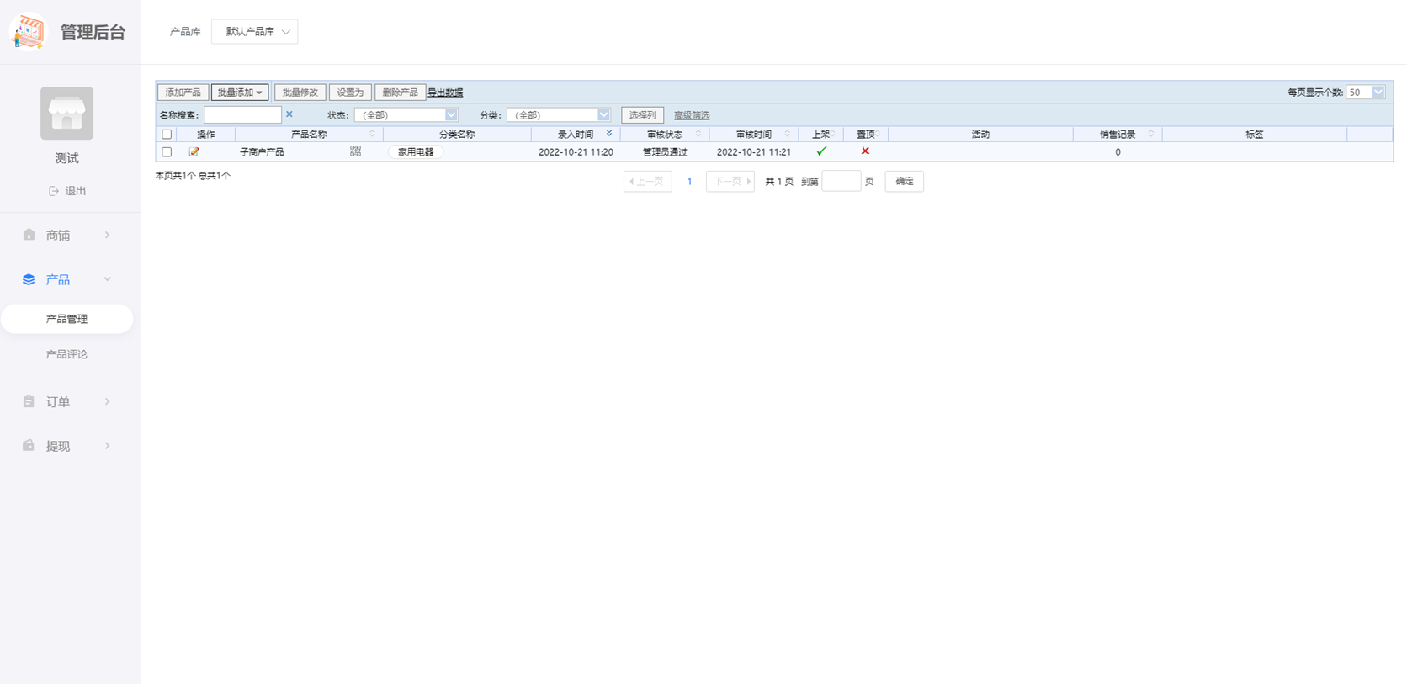Click the 管理后台 logo icon

click(28, 32)
